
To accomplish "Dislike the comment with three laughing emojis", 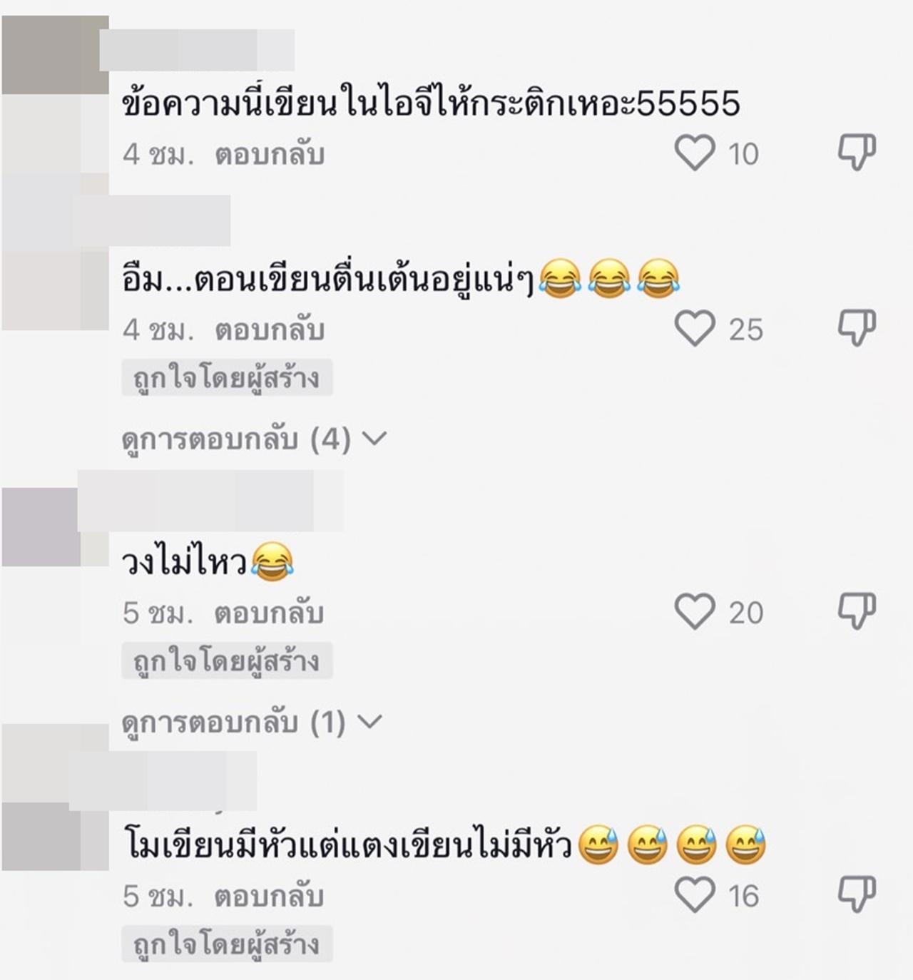I will click(856, 328).
